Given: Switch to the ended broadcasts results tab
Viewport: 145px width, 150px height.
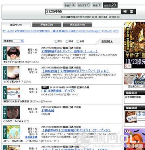Looking at the screenshot, I should click(77, 25).
